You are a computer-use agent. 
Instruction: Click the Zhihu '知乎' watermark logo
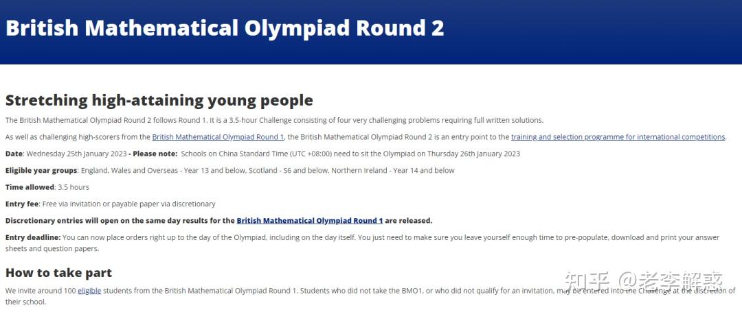(x=586, y=280)
